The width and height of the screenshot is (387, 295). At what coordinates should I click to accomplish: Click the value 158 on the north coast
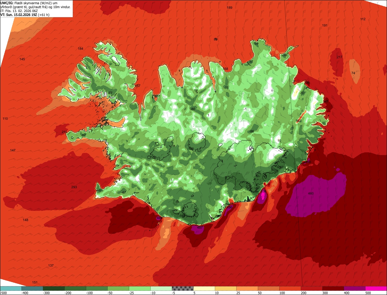[x=225, y=69]
